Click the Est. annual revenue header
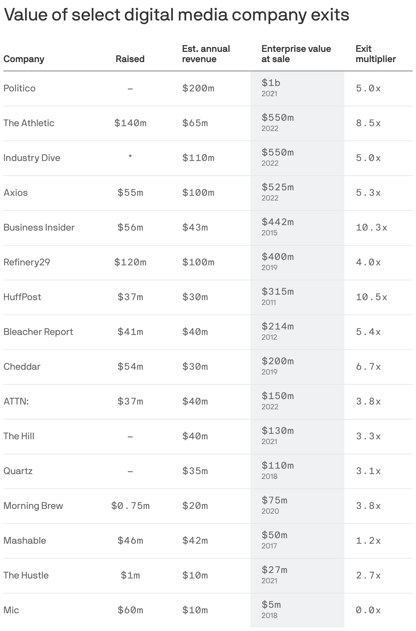This screenshot has height=631, width=416. pos(206,54)
